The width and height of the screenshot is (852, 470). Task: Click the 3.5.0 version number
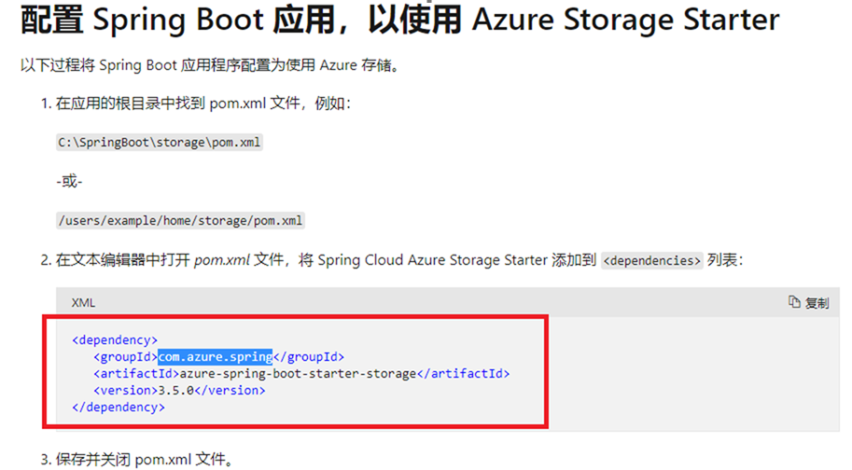coord(170,390)
